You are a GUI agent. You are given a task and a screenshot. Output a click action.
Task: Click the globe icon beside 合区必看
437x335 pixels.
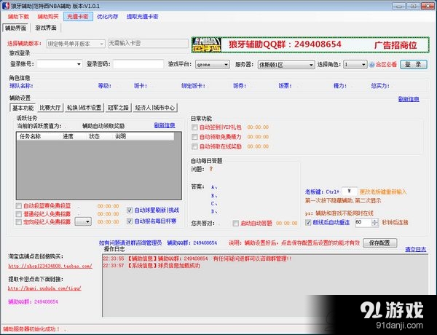point(371,65)
